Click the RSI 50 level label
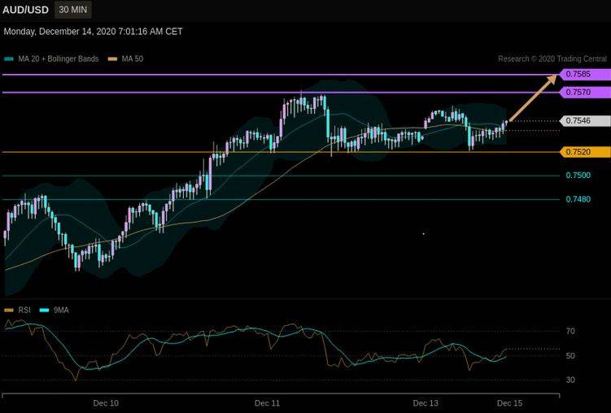 point(570,356)
